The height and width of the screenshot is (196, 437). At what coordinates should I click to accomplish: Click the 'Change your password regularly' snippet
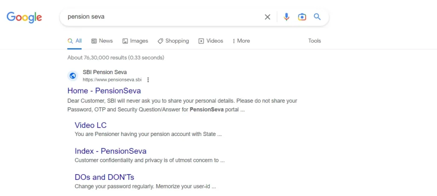[x=145, y=187]
